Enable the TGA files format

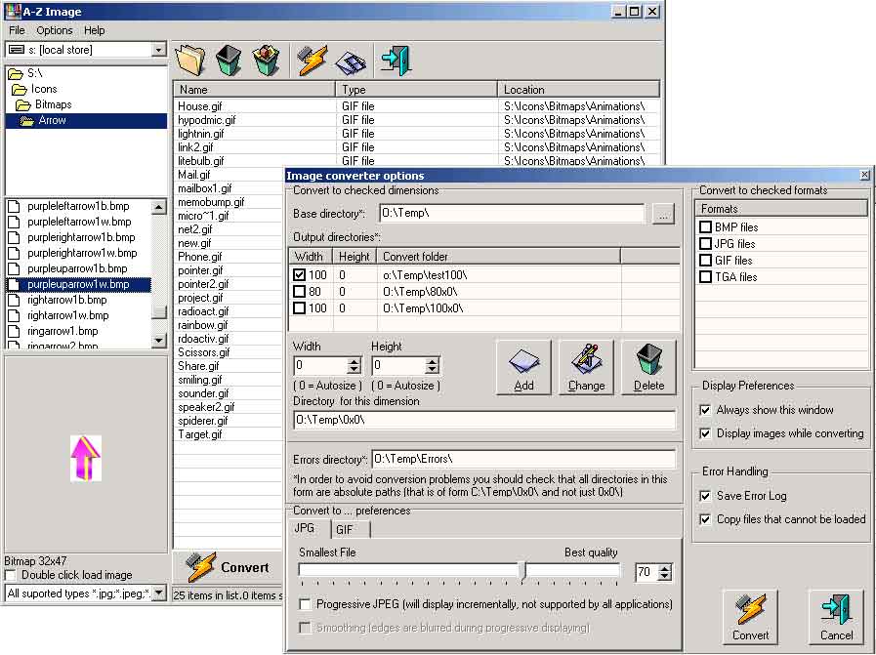(706, 277)
